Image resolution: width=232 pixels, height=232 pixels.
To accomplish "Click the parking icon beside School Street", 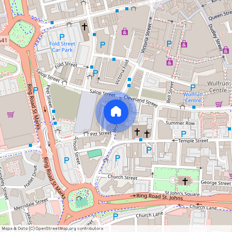I will [67, 160].
